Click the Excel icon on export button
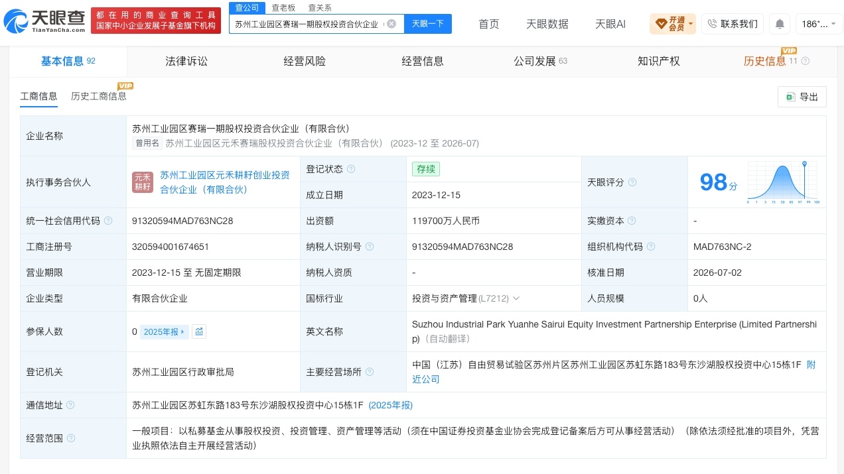The width and height of the screenshot is (844, 474). point(790,97)
